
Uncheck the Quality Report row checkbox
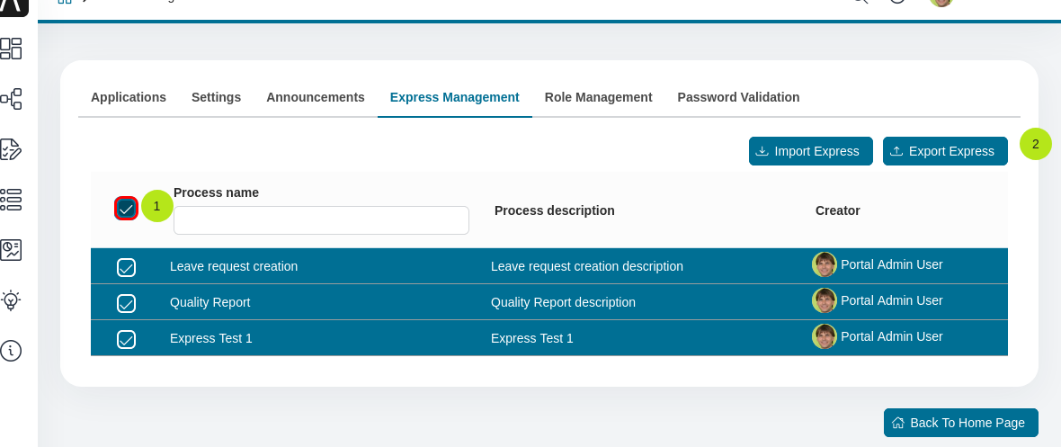127,303
